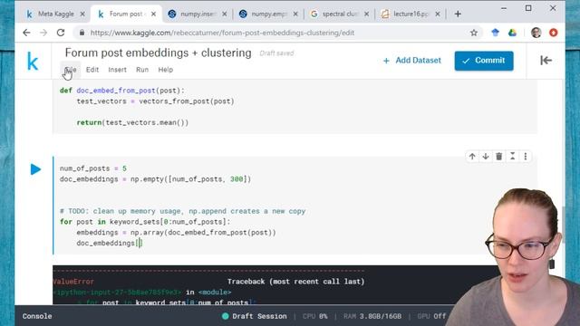Open the browser profile avatar

536,33
